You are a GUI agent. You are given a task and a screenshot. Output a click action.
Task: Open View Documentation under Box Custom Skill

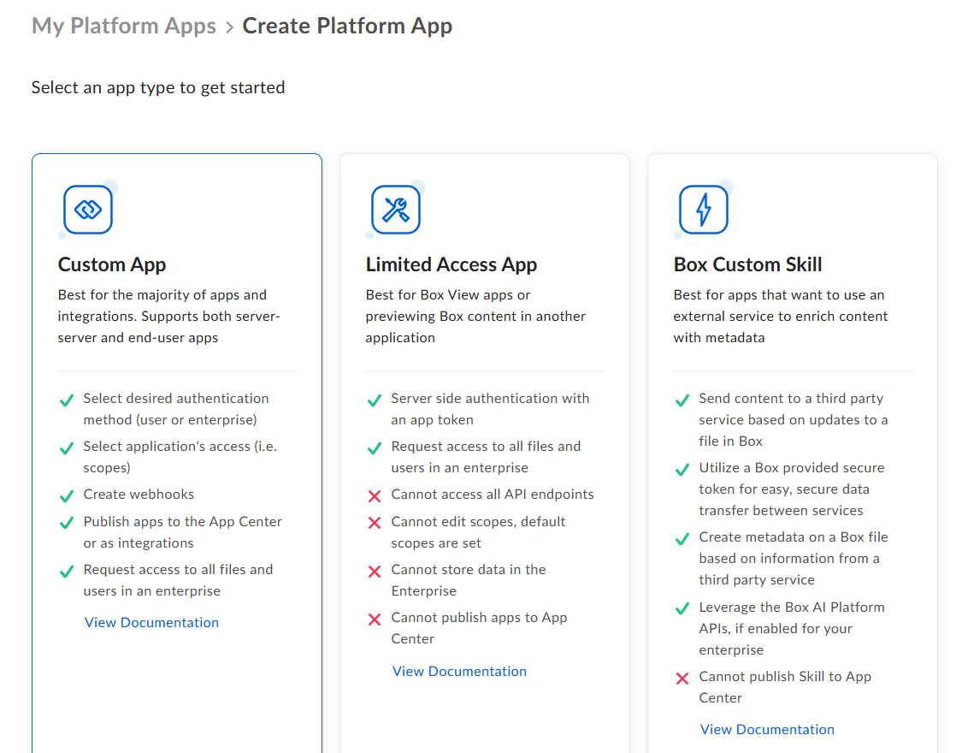tap(768, 729)
